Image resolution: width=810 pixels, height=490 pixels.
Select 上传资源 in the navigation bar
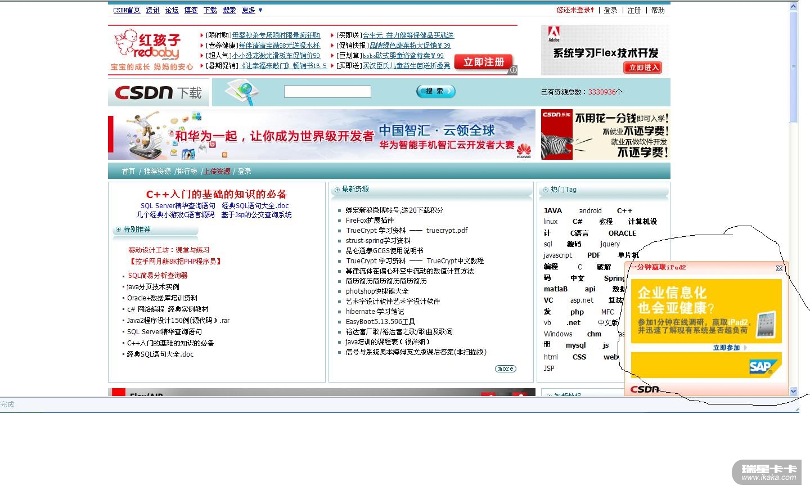coord(217,172)
